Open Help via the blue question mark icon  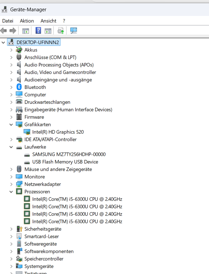point(38,31)
